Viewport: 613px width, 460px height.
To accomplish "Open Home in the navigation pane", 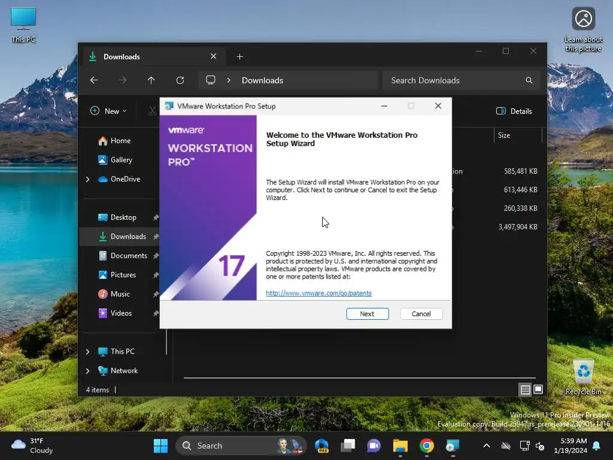I will (120, 141).
